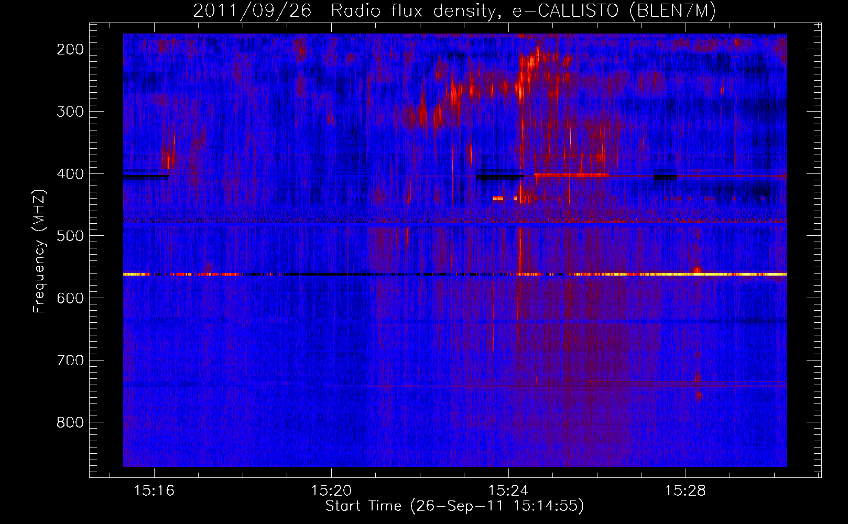
Task: Click the 15:28 time tick label
Action: tap(686, 491)
